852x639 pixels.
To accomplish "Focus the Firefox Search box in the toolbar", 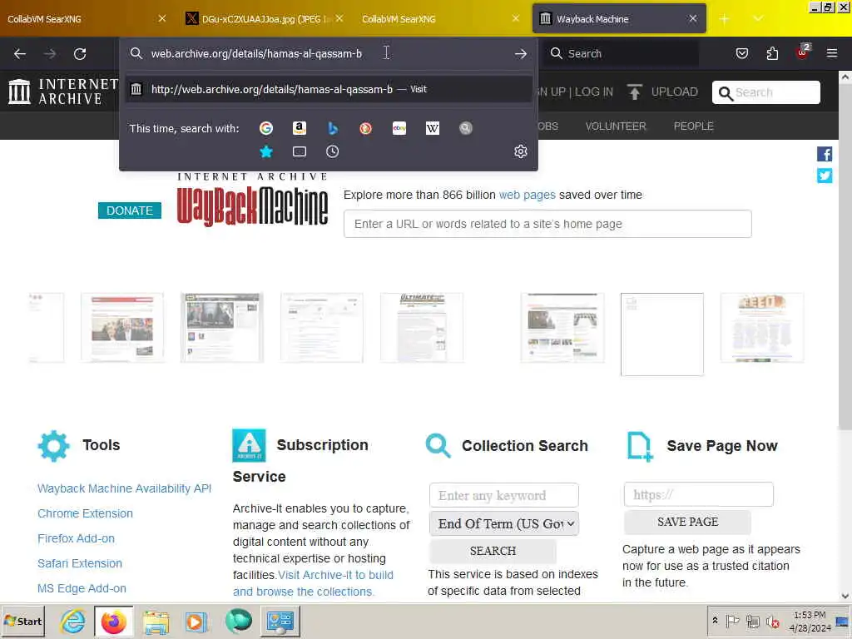I will tap(622, 53).
